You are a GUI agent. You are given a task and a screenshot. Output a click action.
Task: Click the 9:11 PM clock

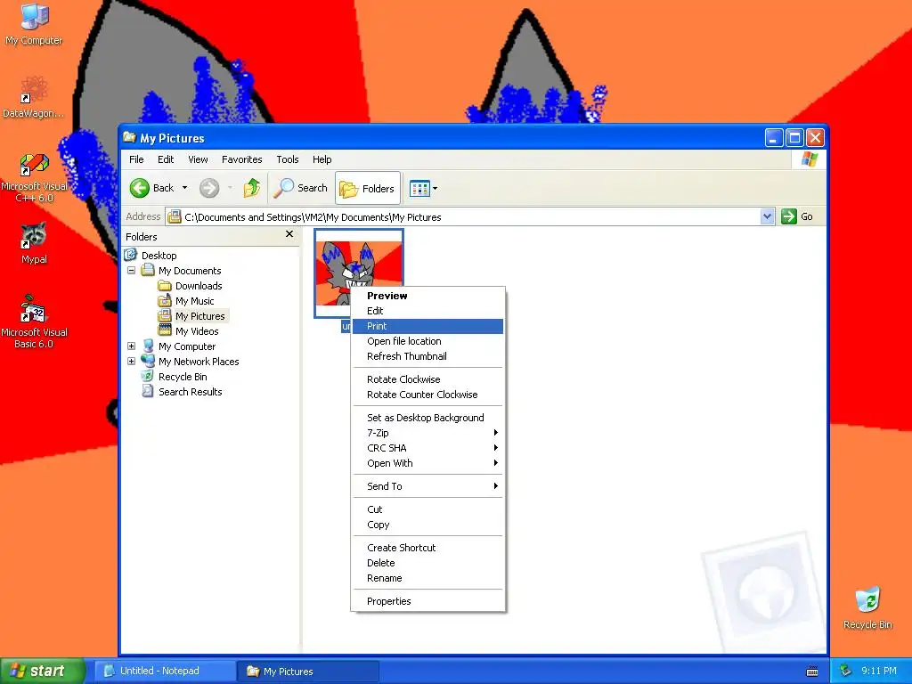(879, 671)
